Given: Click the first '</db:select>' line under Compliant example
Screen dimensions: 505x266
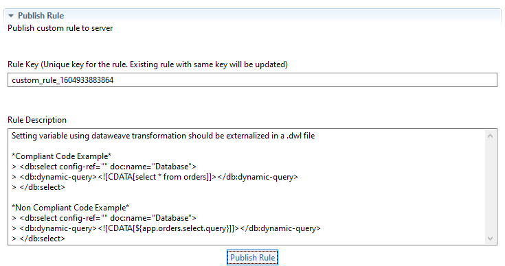Looking at the screenshot, I should [38, 187].
